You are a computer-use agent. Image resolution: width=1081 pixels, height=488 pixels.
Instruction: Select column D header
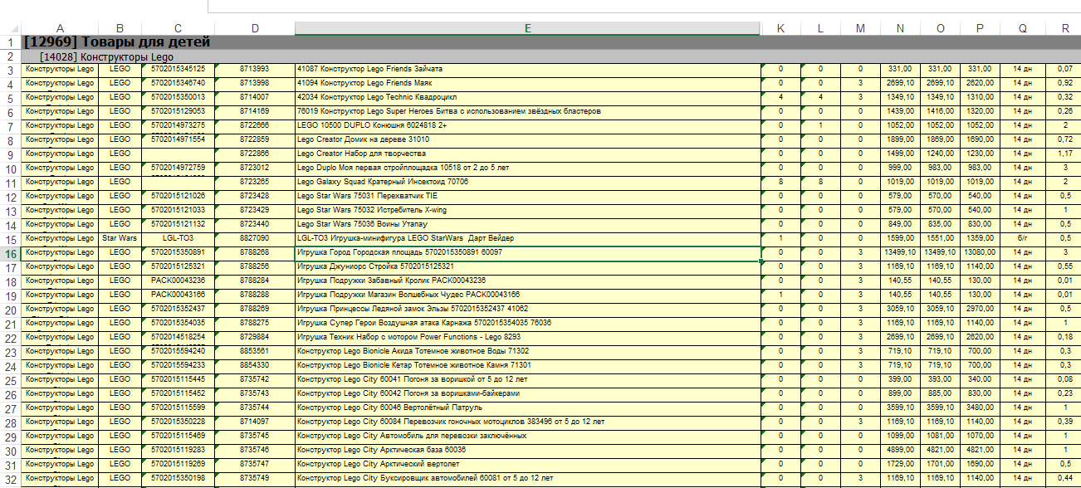(255, 29)
